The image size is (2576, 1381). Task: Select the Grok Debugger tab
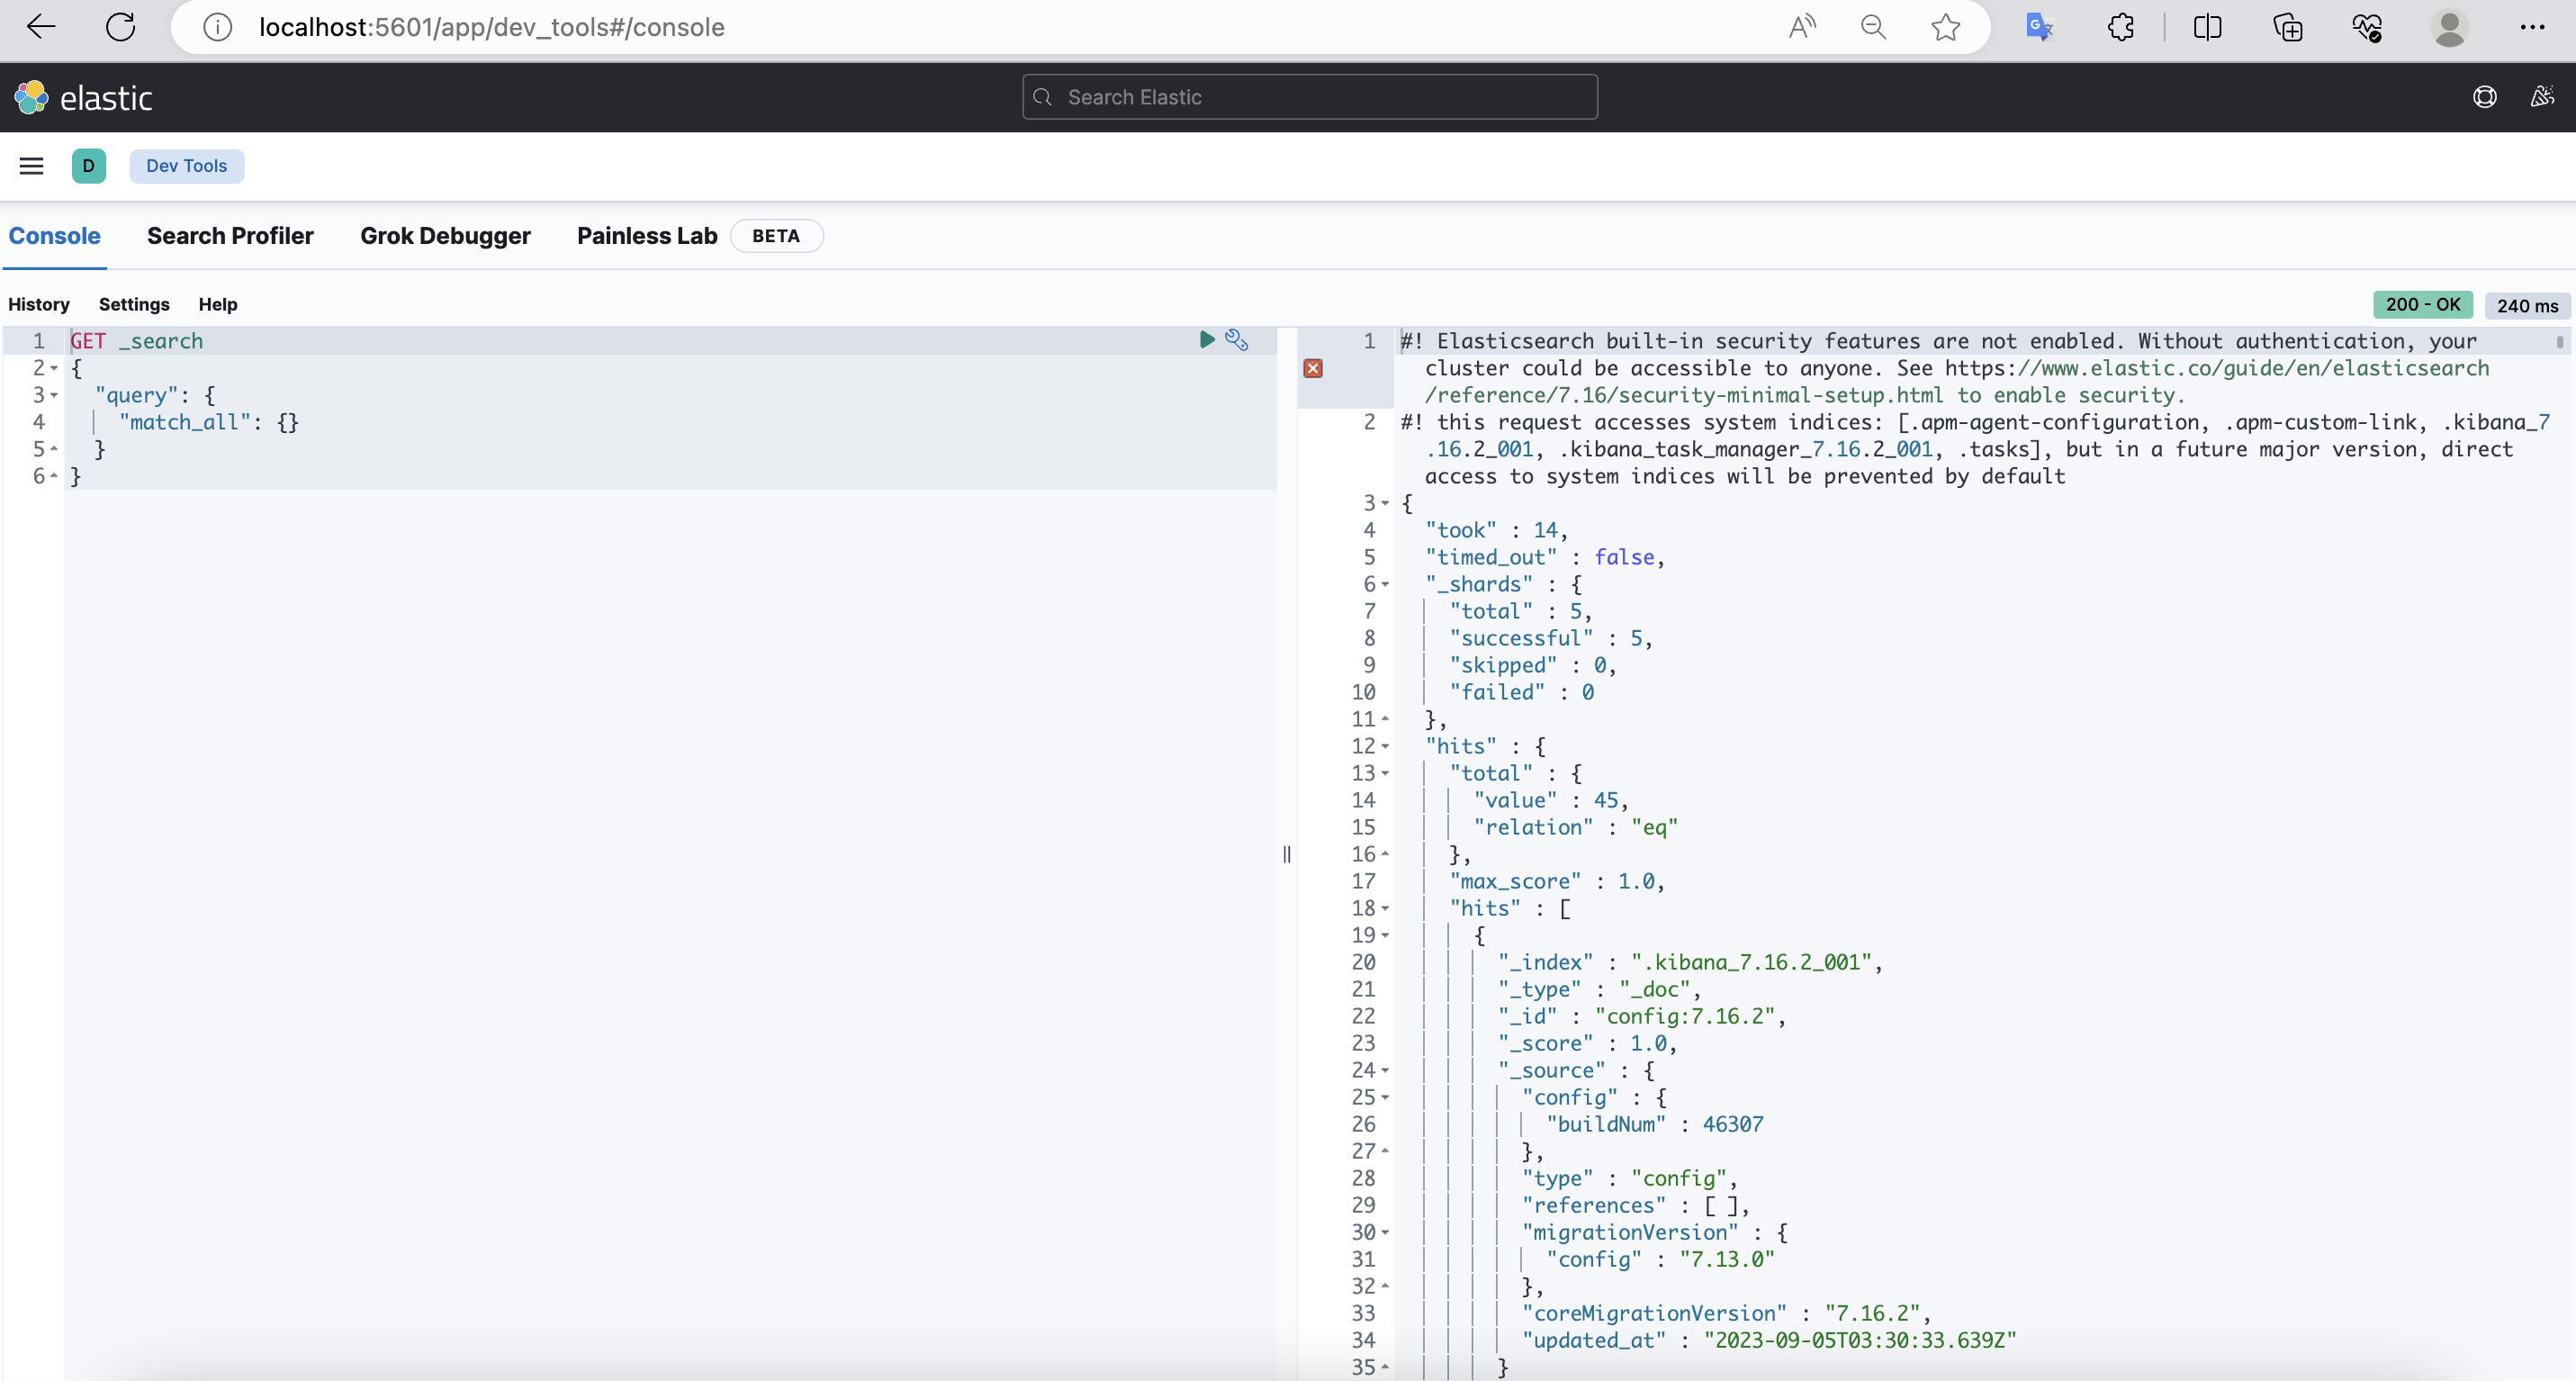pos(445,235)
